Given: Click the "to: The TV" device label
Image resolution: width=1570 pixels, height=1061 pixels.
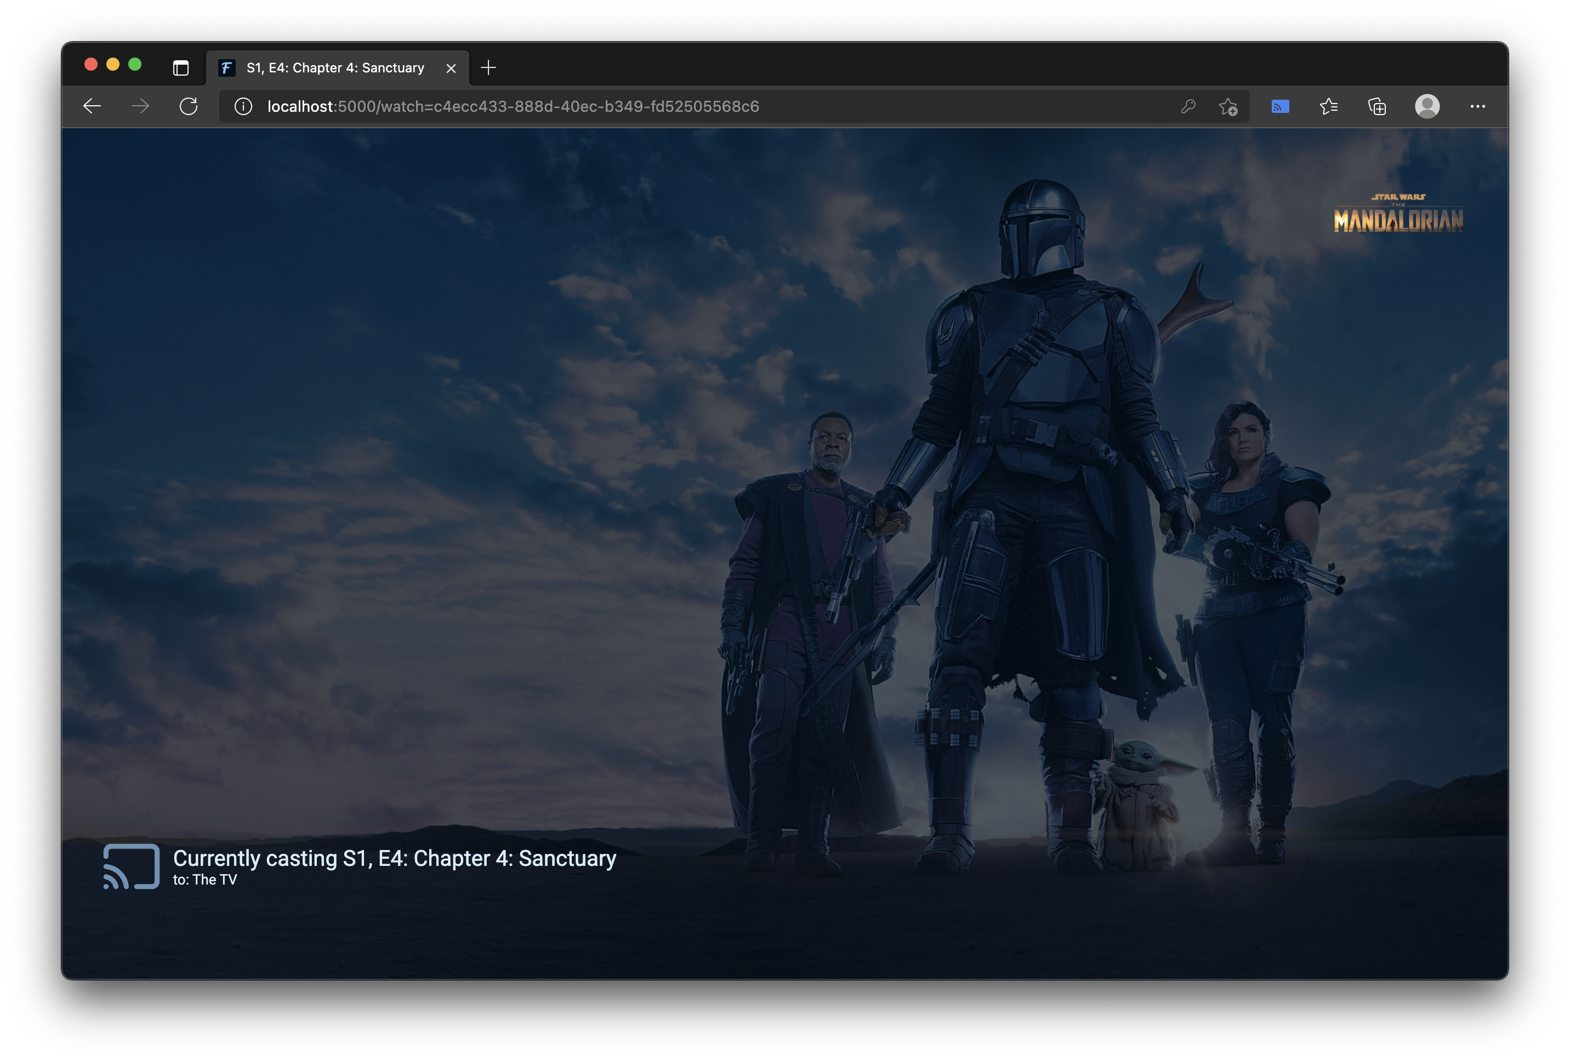Looking at the screenshot, I should click(204, 880).
